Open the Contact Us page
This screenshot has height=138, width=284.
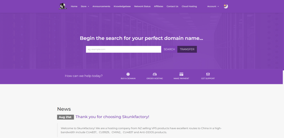click(173, 6)
